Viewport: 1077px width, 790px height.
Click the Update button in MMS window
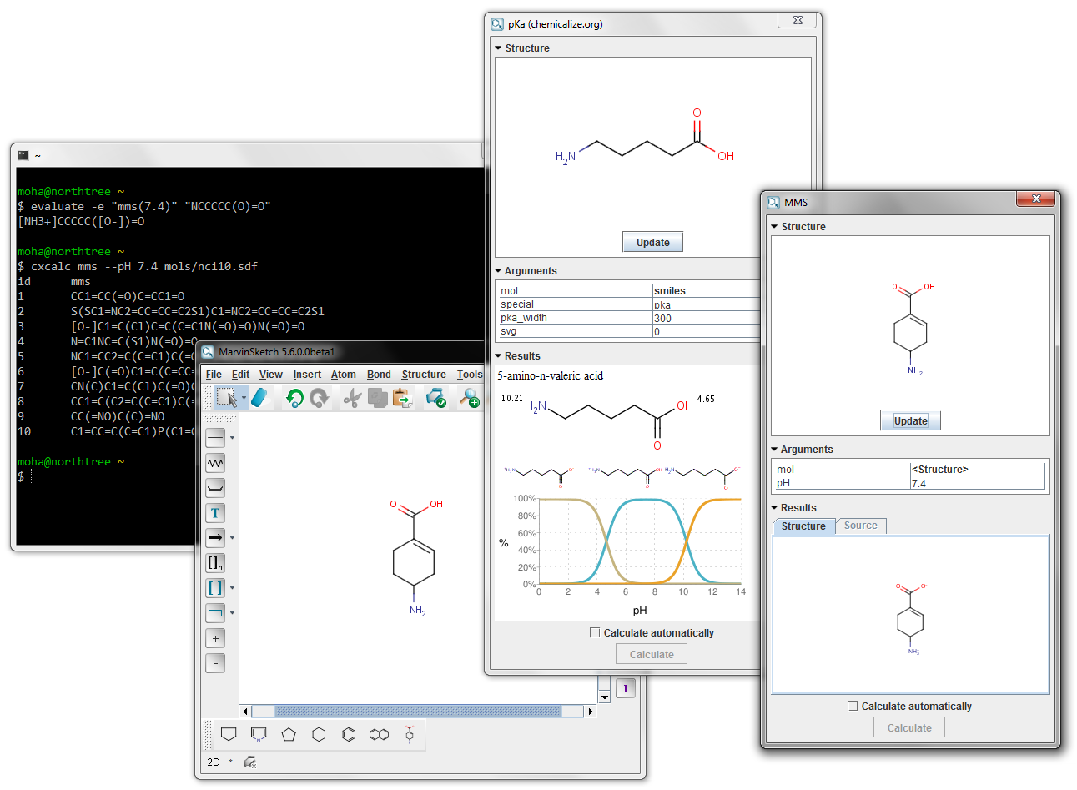coord(910,420)
